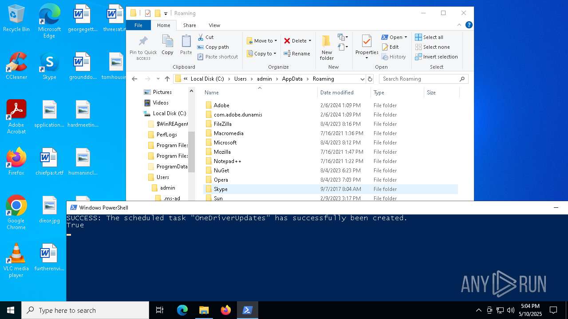The image size is (568, 319).
Task: Click Select none in ribbon
Action: click(432, 47)
